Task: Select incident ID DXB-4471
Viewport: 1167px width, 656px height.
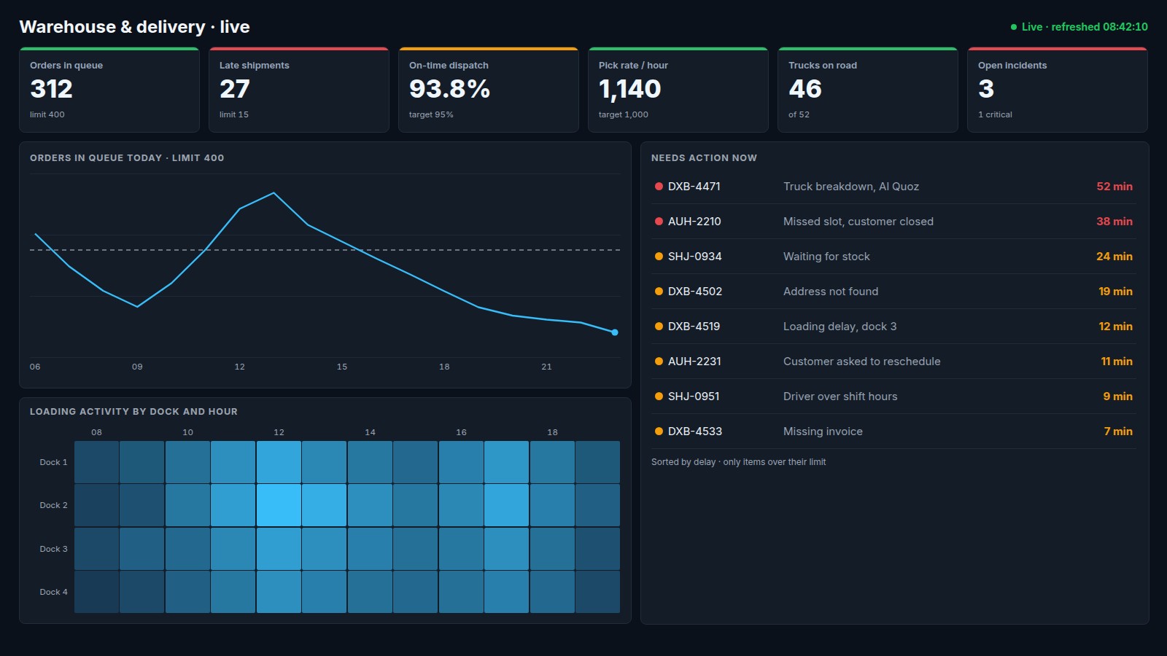Action: [x=694, y=187]
